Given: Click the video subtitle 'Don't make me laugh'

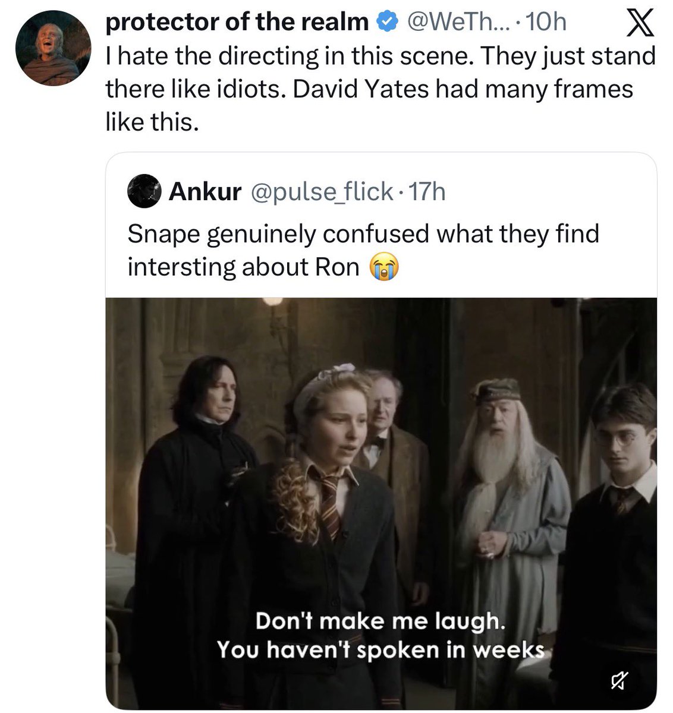Looking at the screenshot, I should [380, 622].
